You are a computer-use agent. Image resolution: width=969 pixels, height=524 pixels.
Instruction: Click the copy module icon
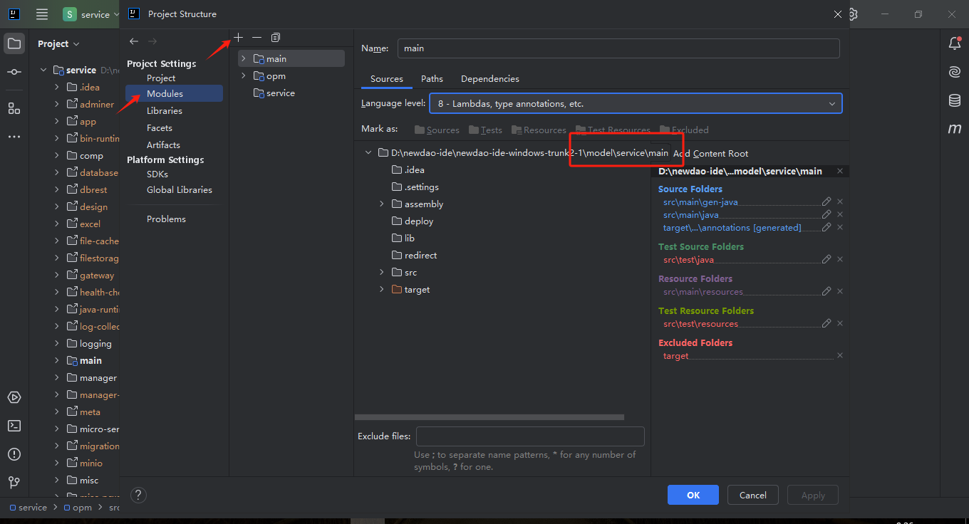(276, 37)
